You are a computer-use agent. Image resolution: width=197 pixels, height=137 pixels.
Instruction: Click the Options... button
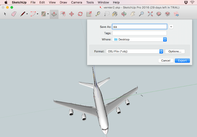point(175,51)
